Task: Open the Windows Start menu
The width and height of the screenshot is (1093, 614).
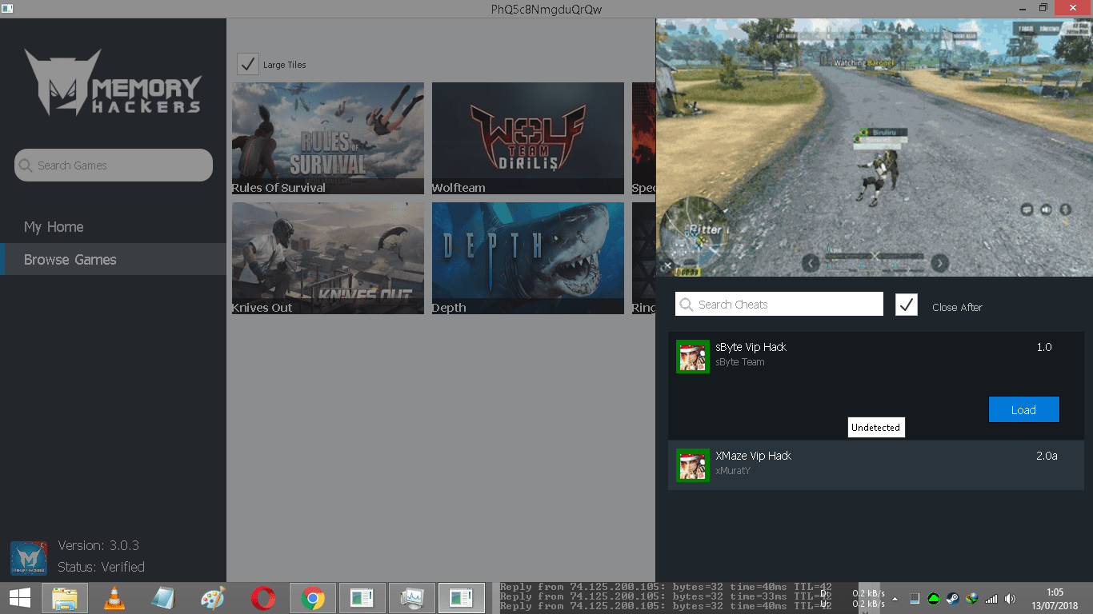Action: tap(20, 598)
